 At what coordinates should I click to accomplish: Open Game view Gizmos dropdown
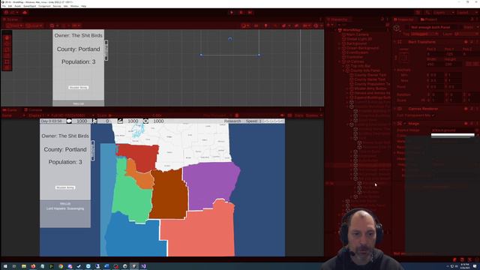pyautogui.click(x=314, y=115)
